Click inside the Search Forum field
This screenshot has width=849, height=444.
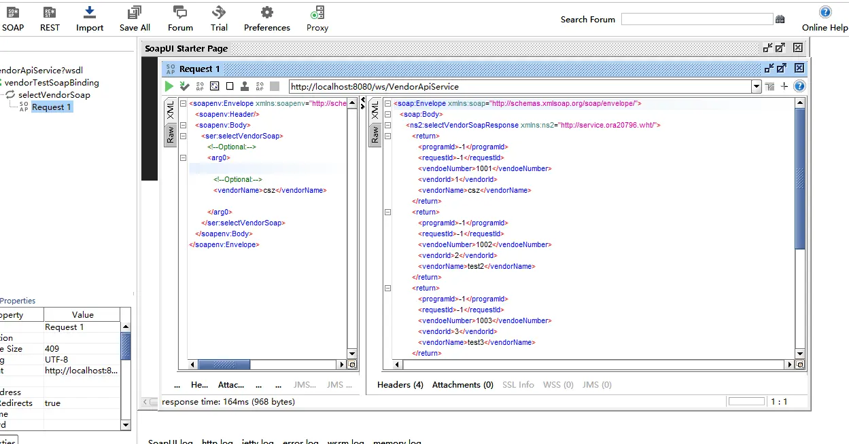[697, 20]
